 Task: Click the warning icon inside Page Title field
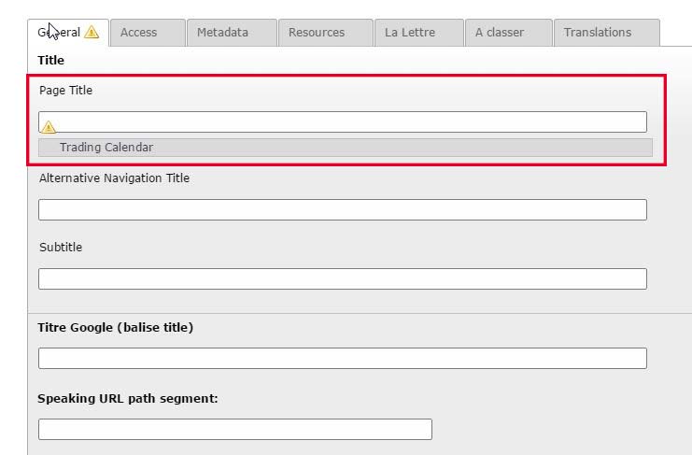(49, 127)
